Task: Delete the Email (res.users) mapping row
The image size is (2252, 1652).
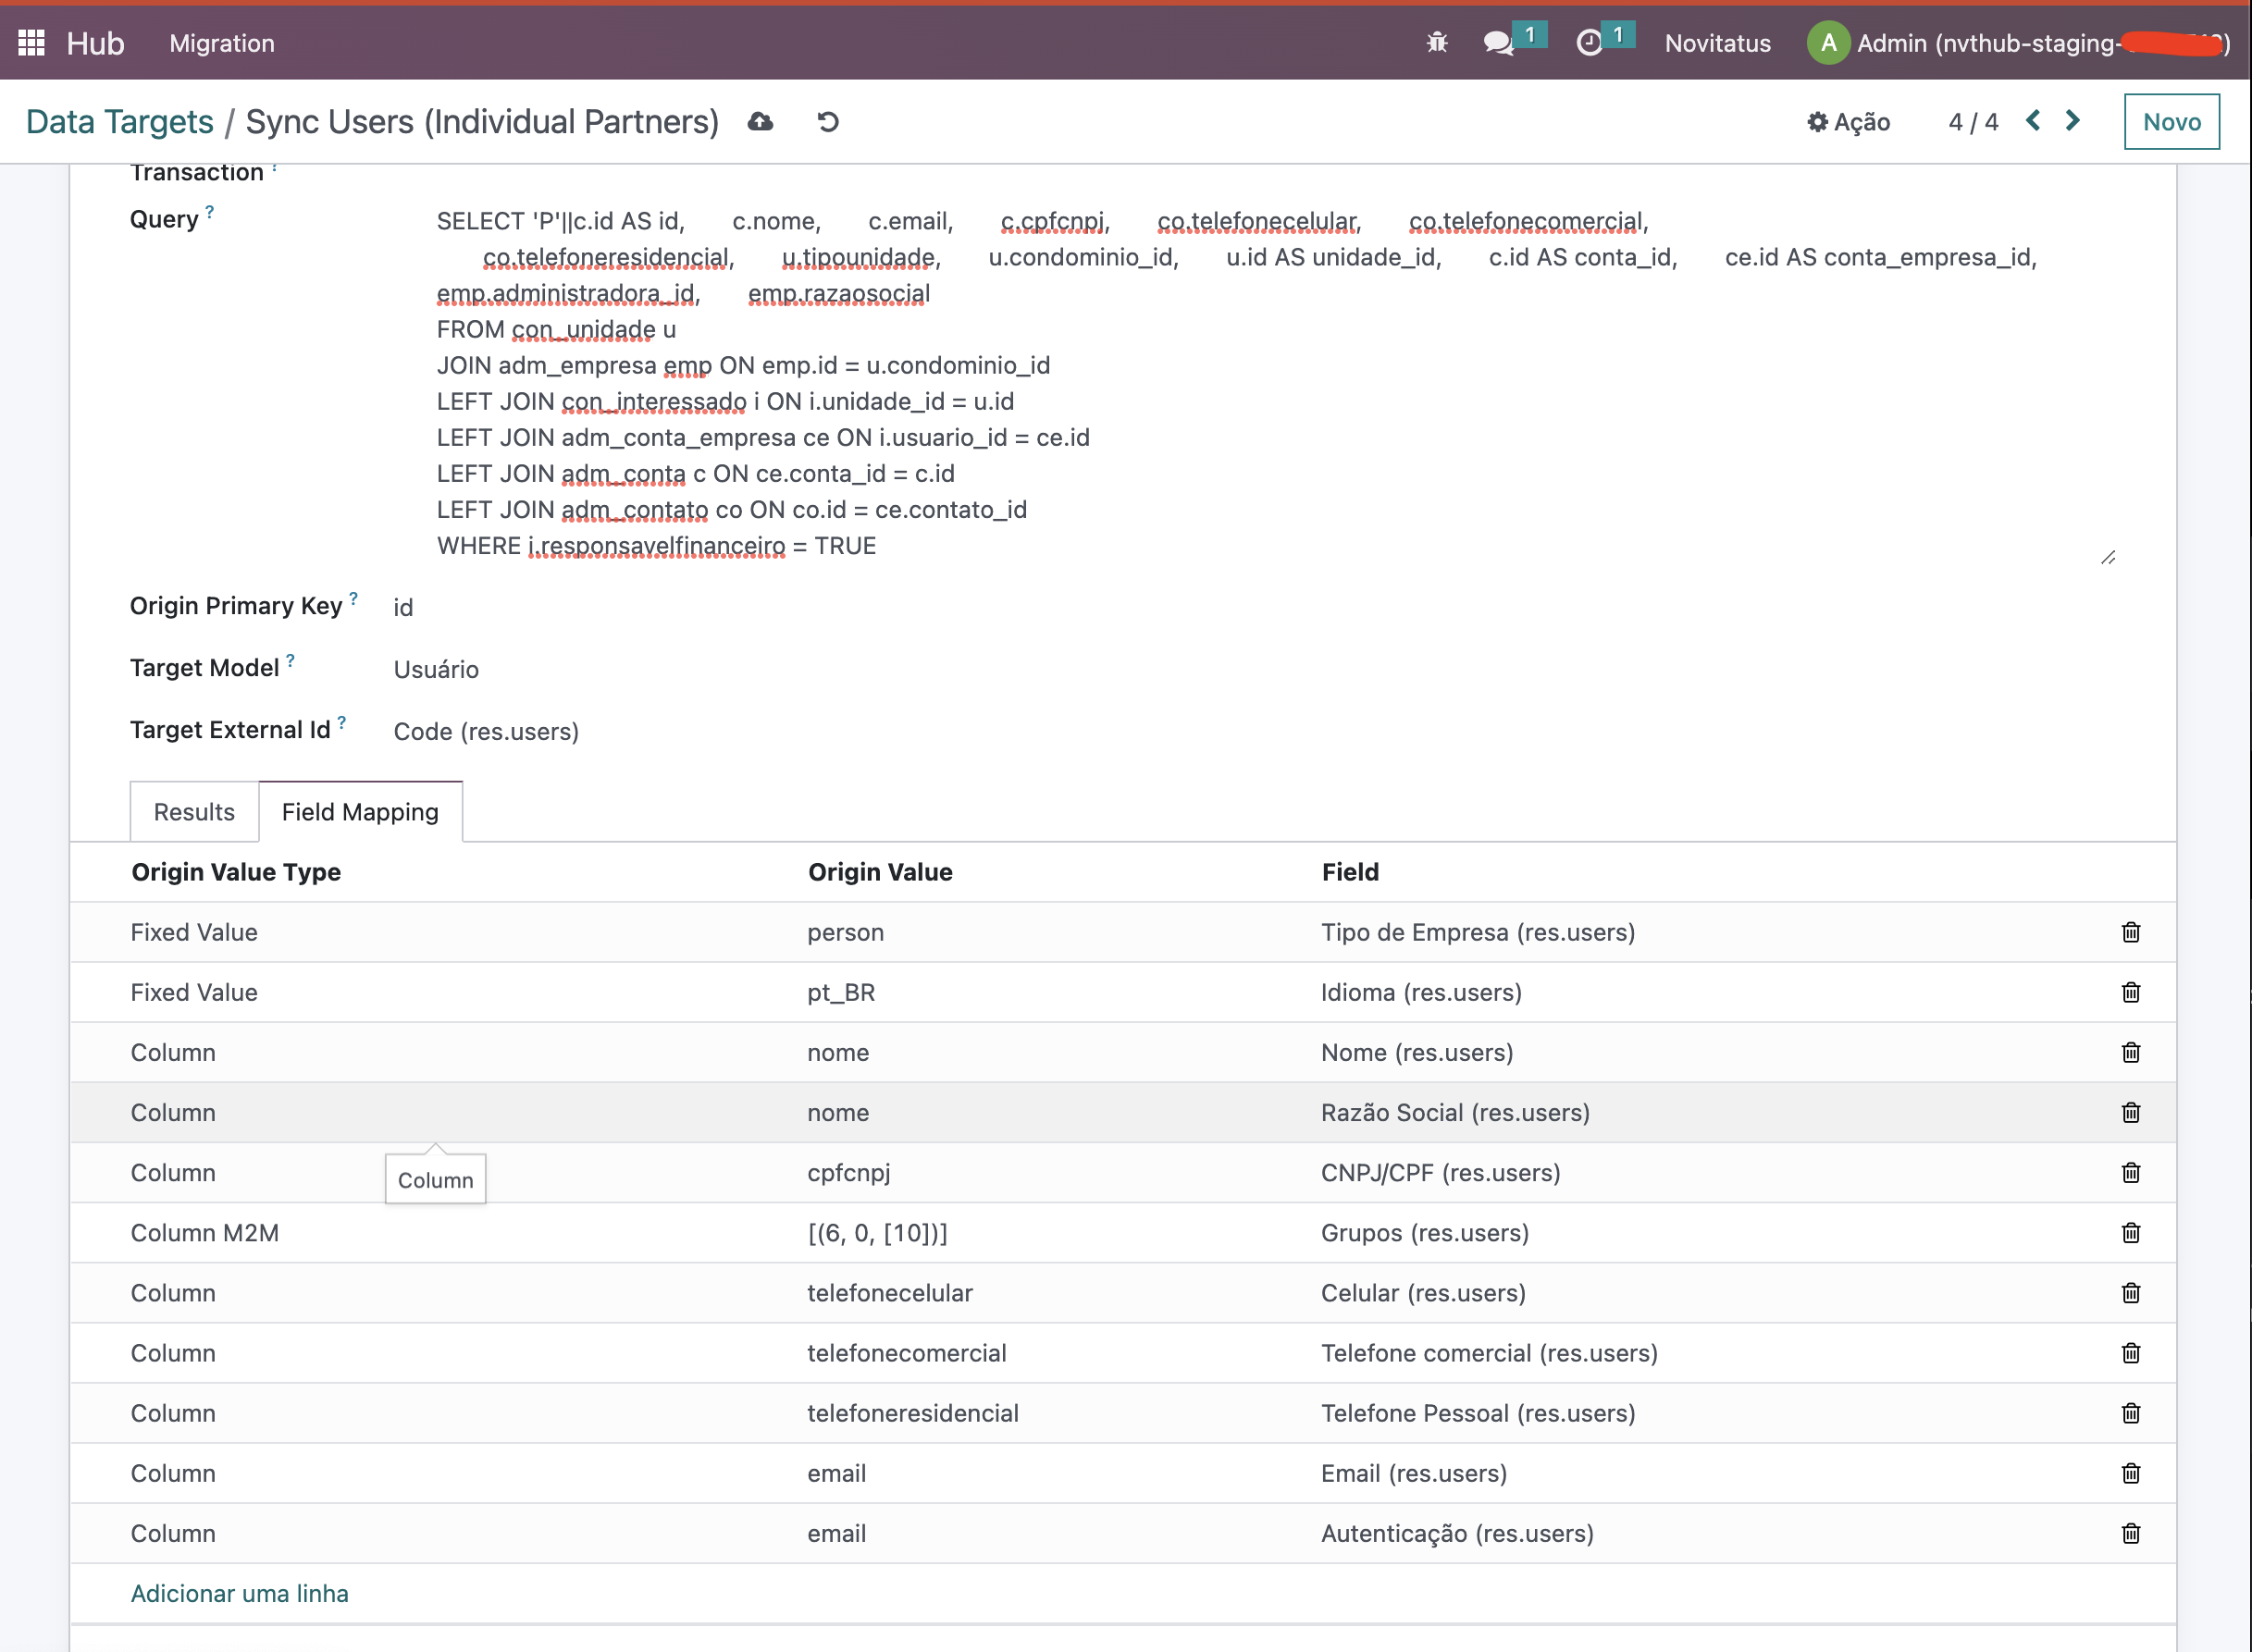Action: (x=2131, y=1472)
